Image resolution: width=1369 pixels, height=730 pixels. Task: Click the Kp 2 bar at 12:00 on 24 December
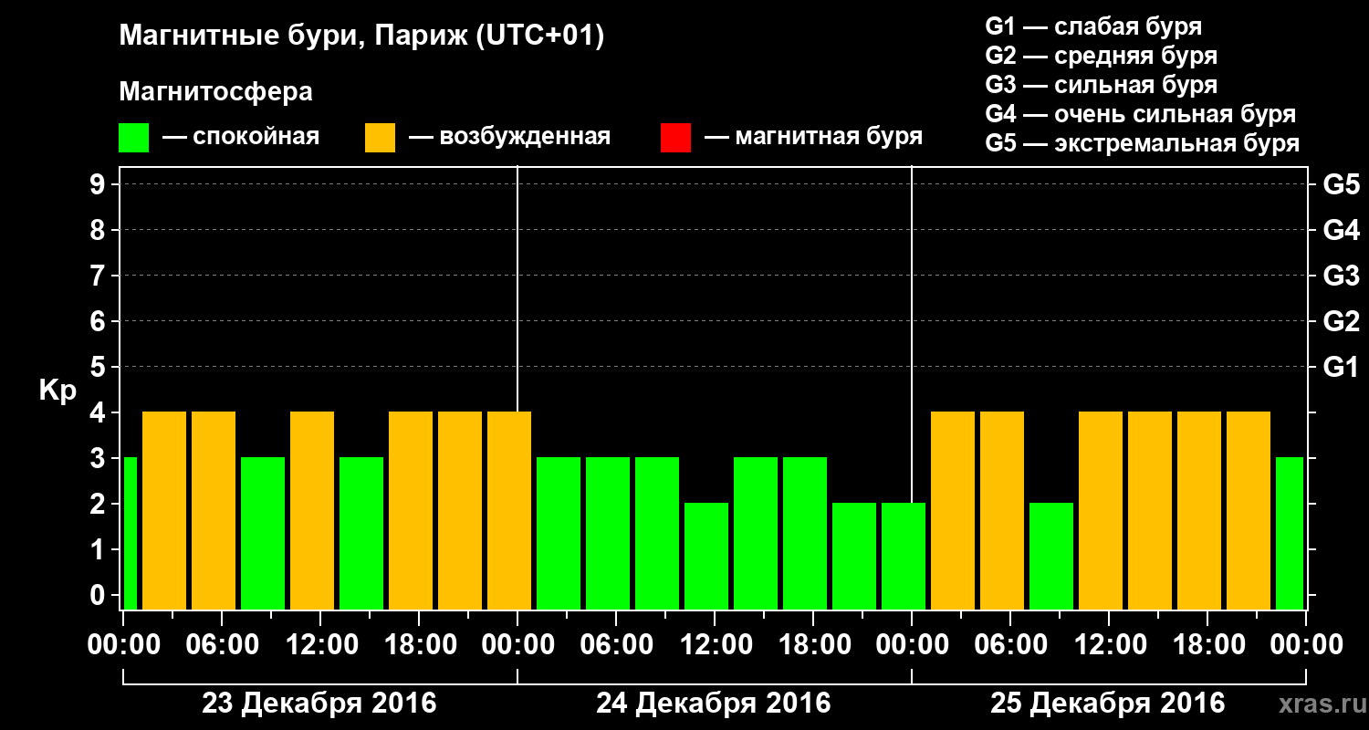coord(706,556)
